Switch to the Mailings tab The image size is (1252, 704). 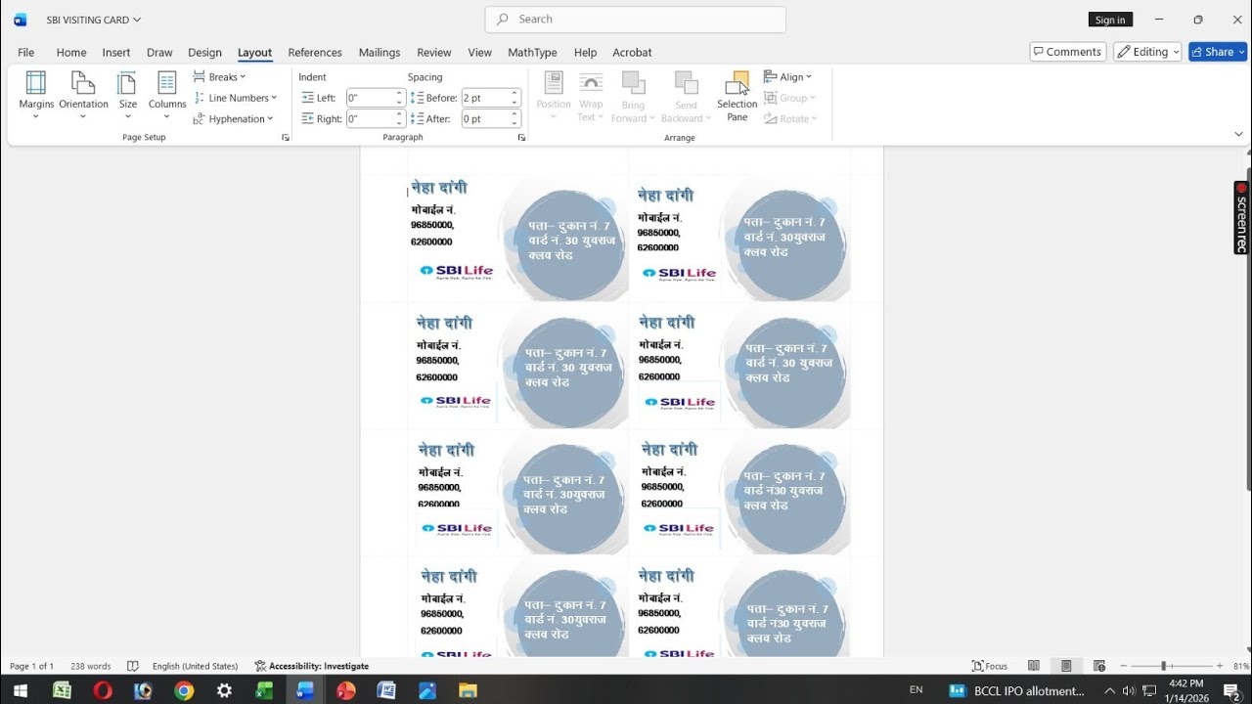380,53
